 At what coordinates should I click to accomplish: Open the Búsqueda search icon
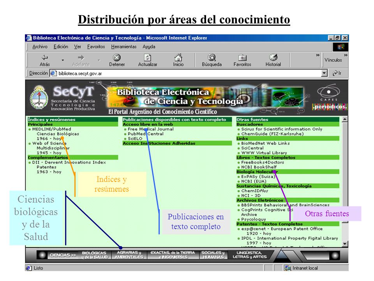(x=212, y=57)
